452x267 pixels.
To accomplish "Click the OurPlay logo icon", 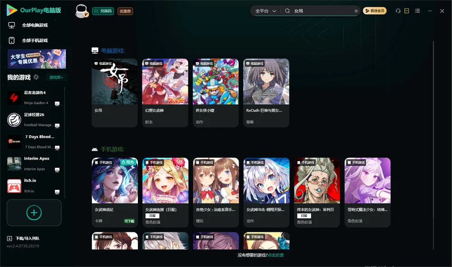I will 12,10.
